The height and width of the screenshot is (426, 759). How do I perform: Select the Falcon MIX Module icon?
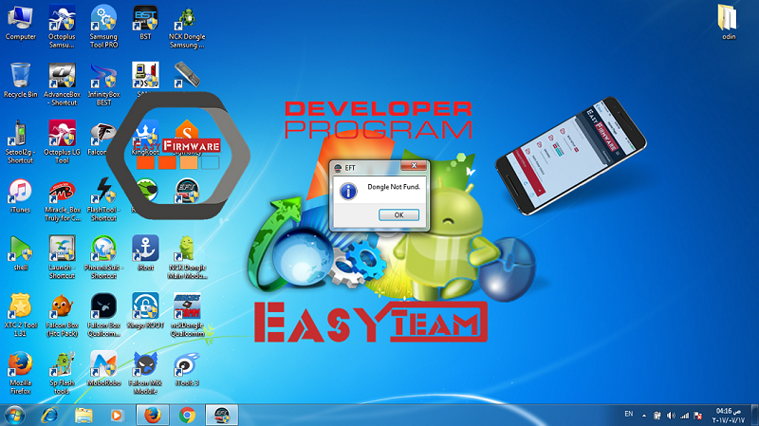point(145,373)
